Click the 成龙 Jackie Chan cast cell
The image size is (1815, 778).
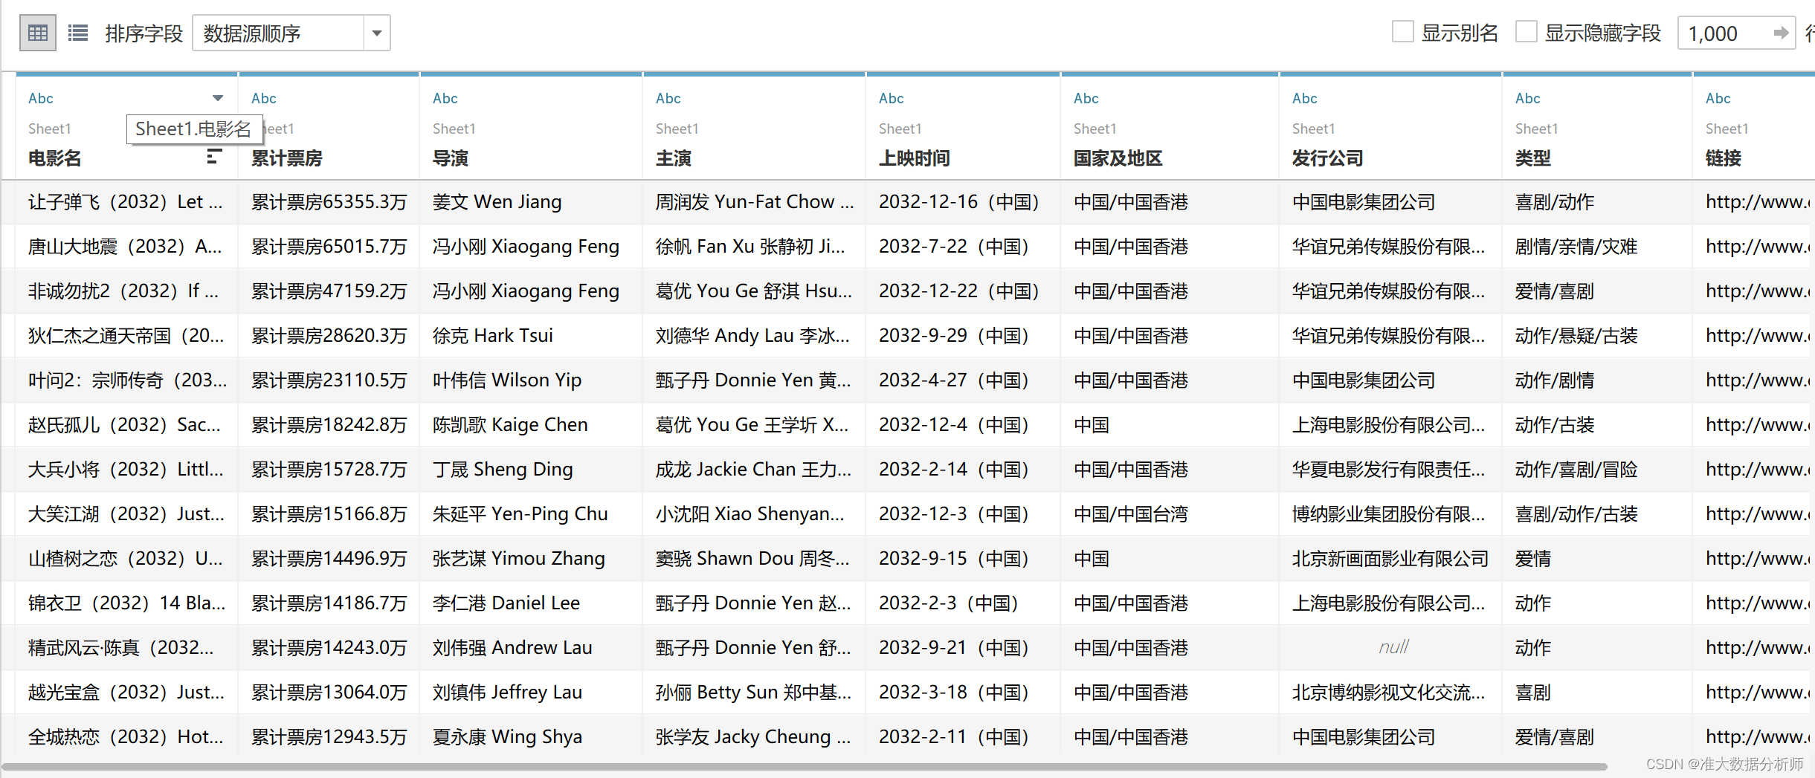[754, 470]
